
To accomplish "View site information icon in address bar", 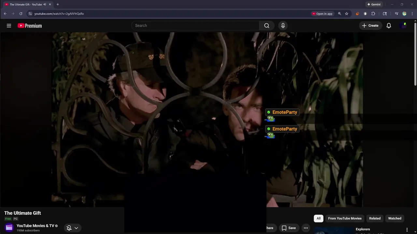I will click(30, 14).
